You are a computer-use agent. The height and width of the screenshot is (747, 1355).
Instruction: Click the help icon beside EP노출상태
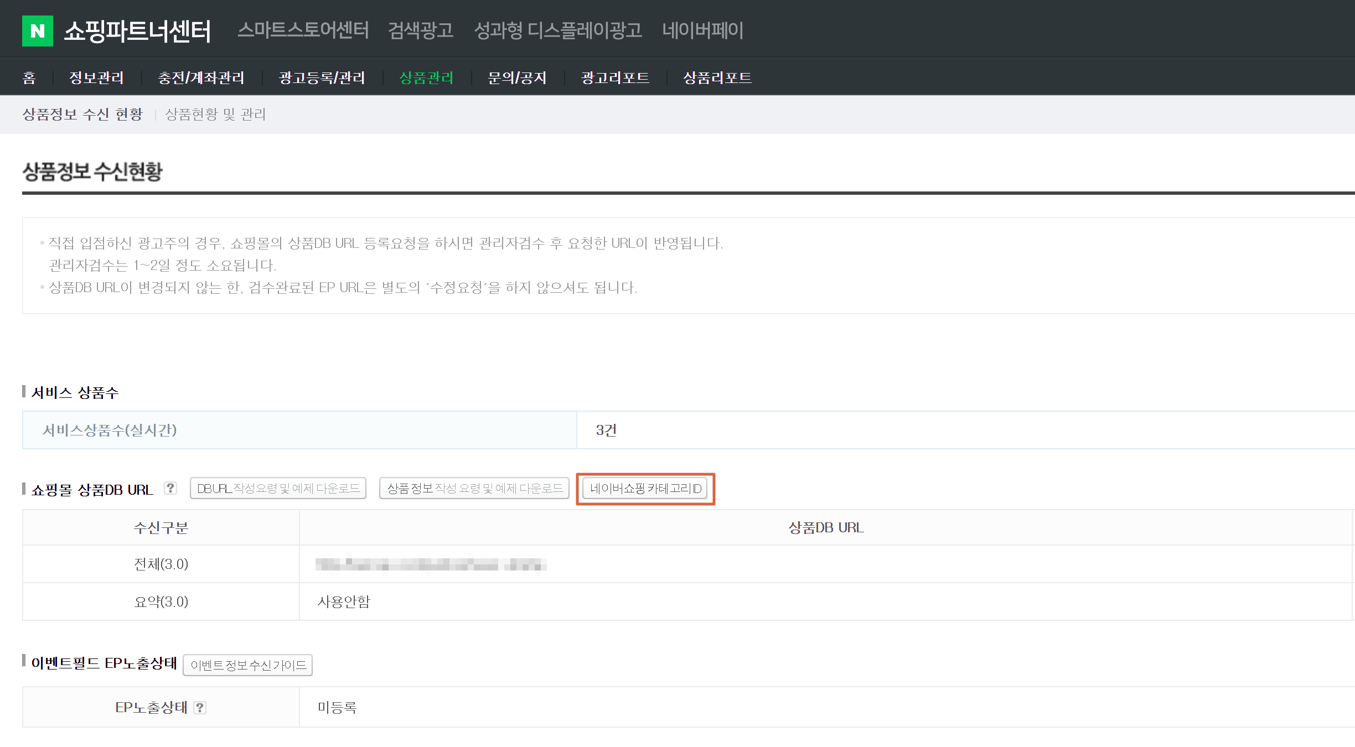200,707
